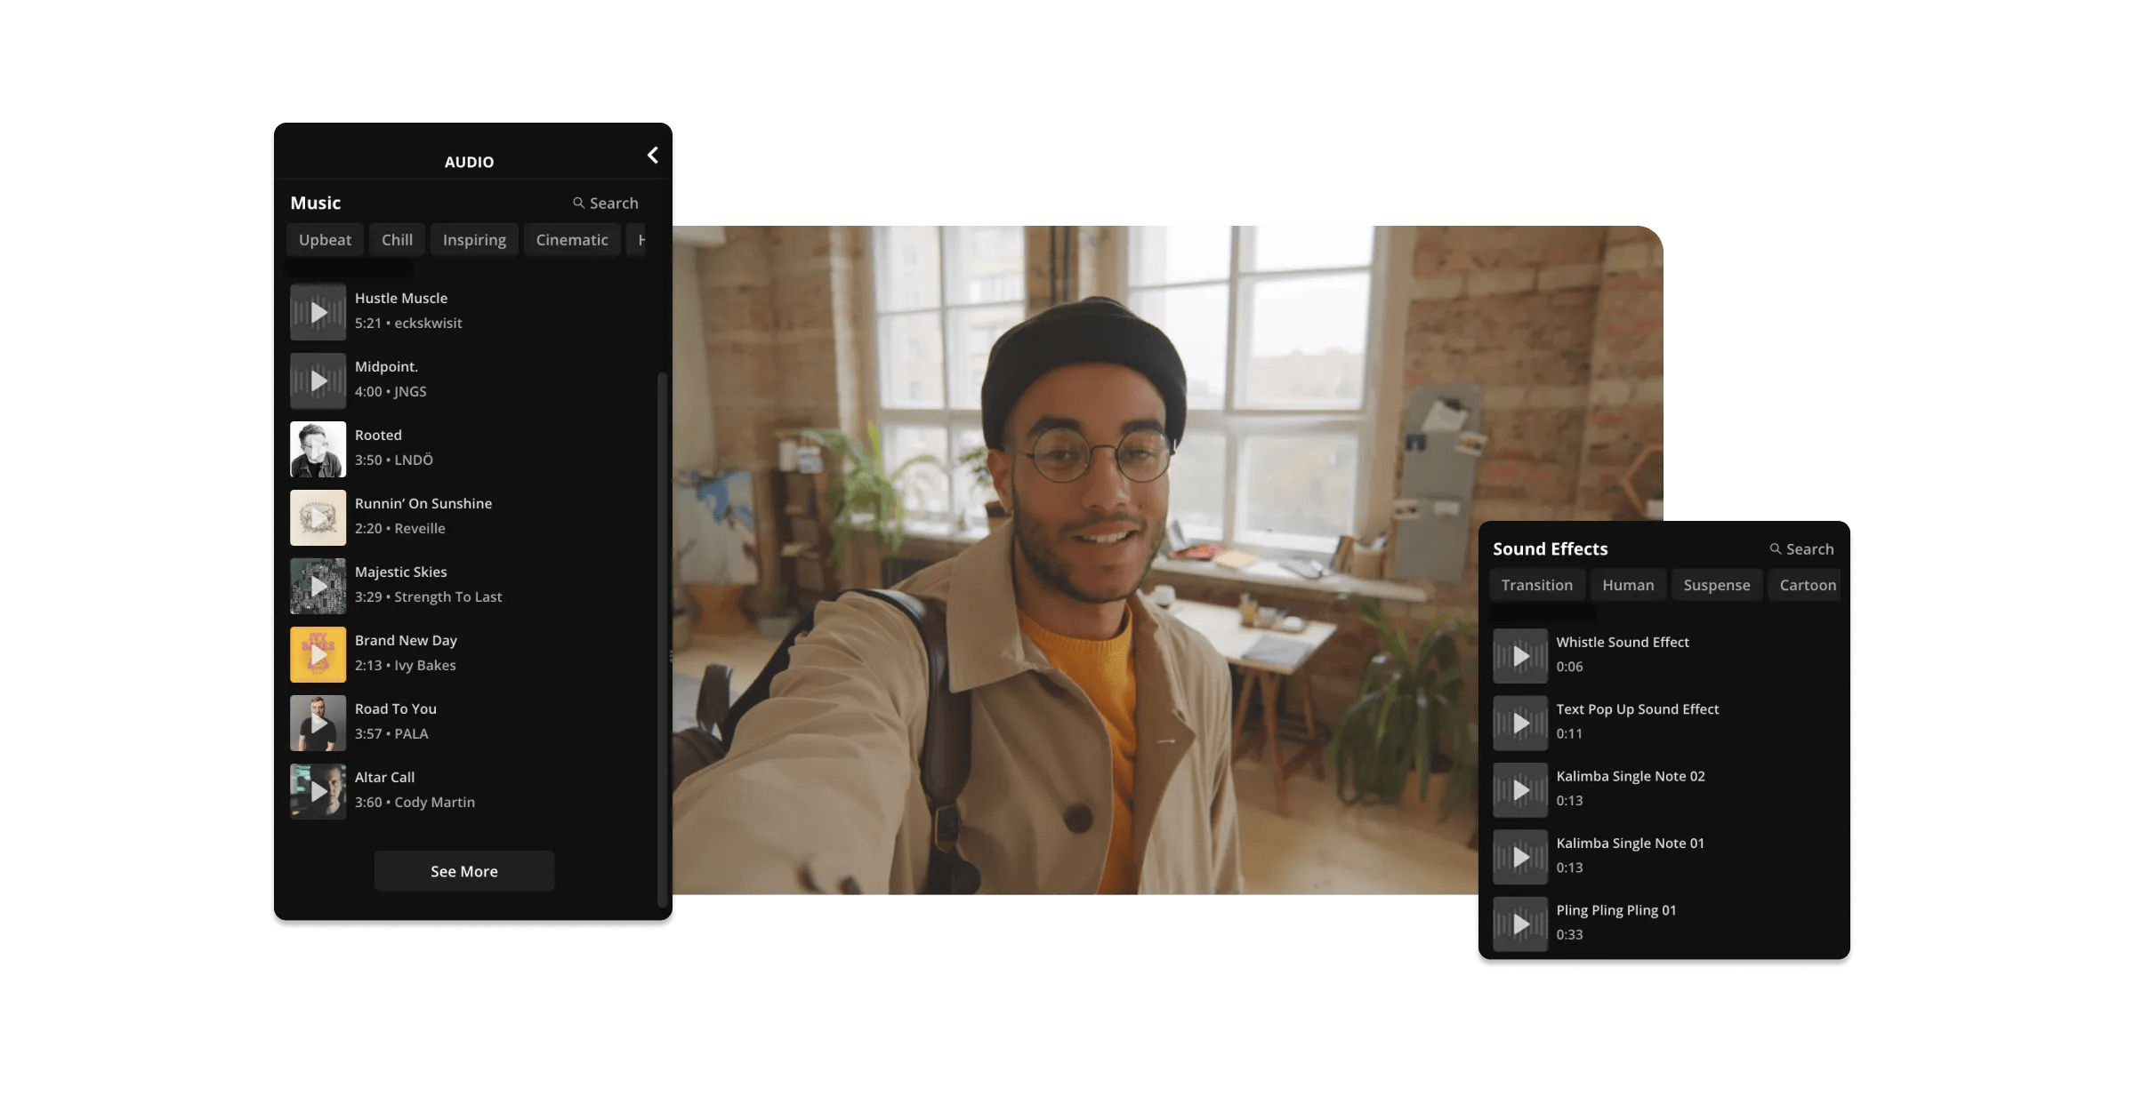This screenshot has width=2135, height=1120.
Task: Play Pling Pling Pling 01 sound
Action: pyautogui.click(x=1519, y=924)
